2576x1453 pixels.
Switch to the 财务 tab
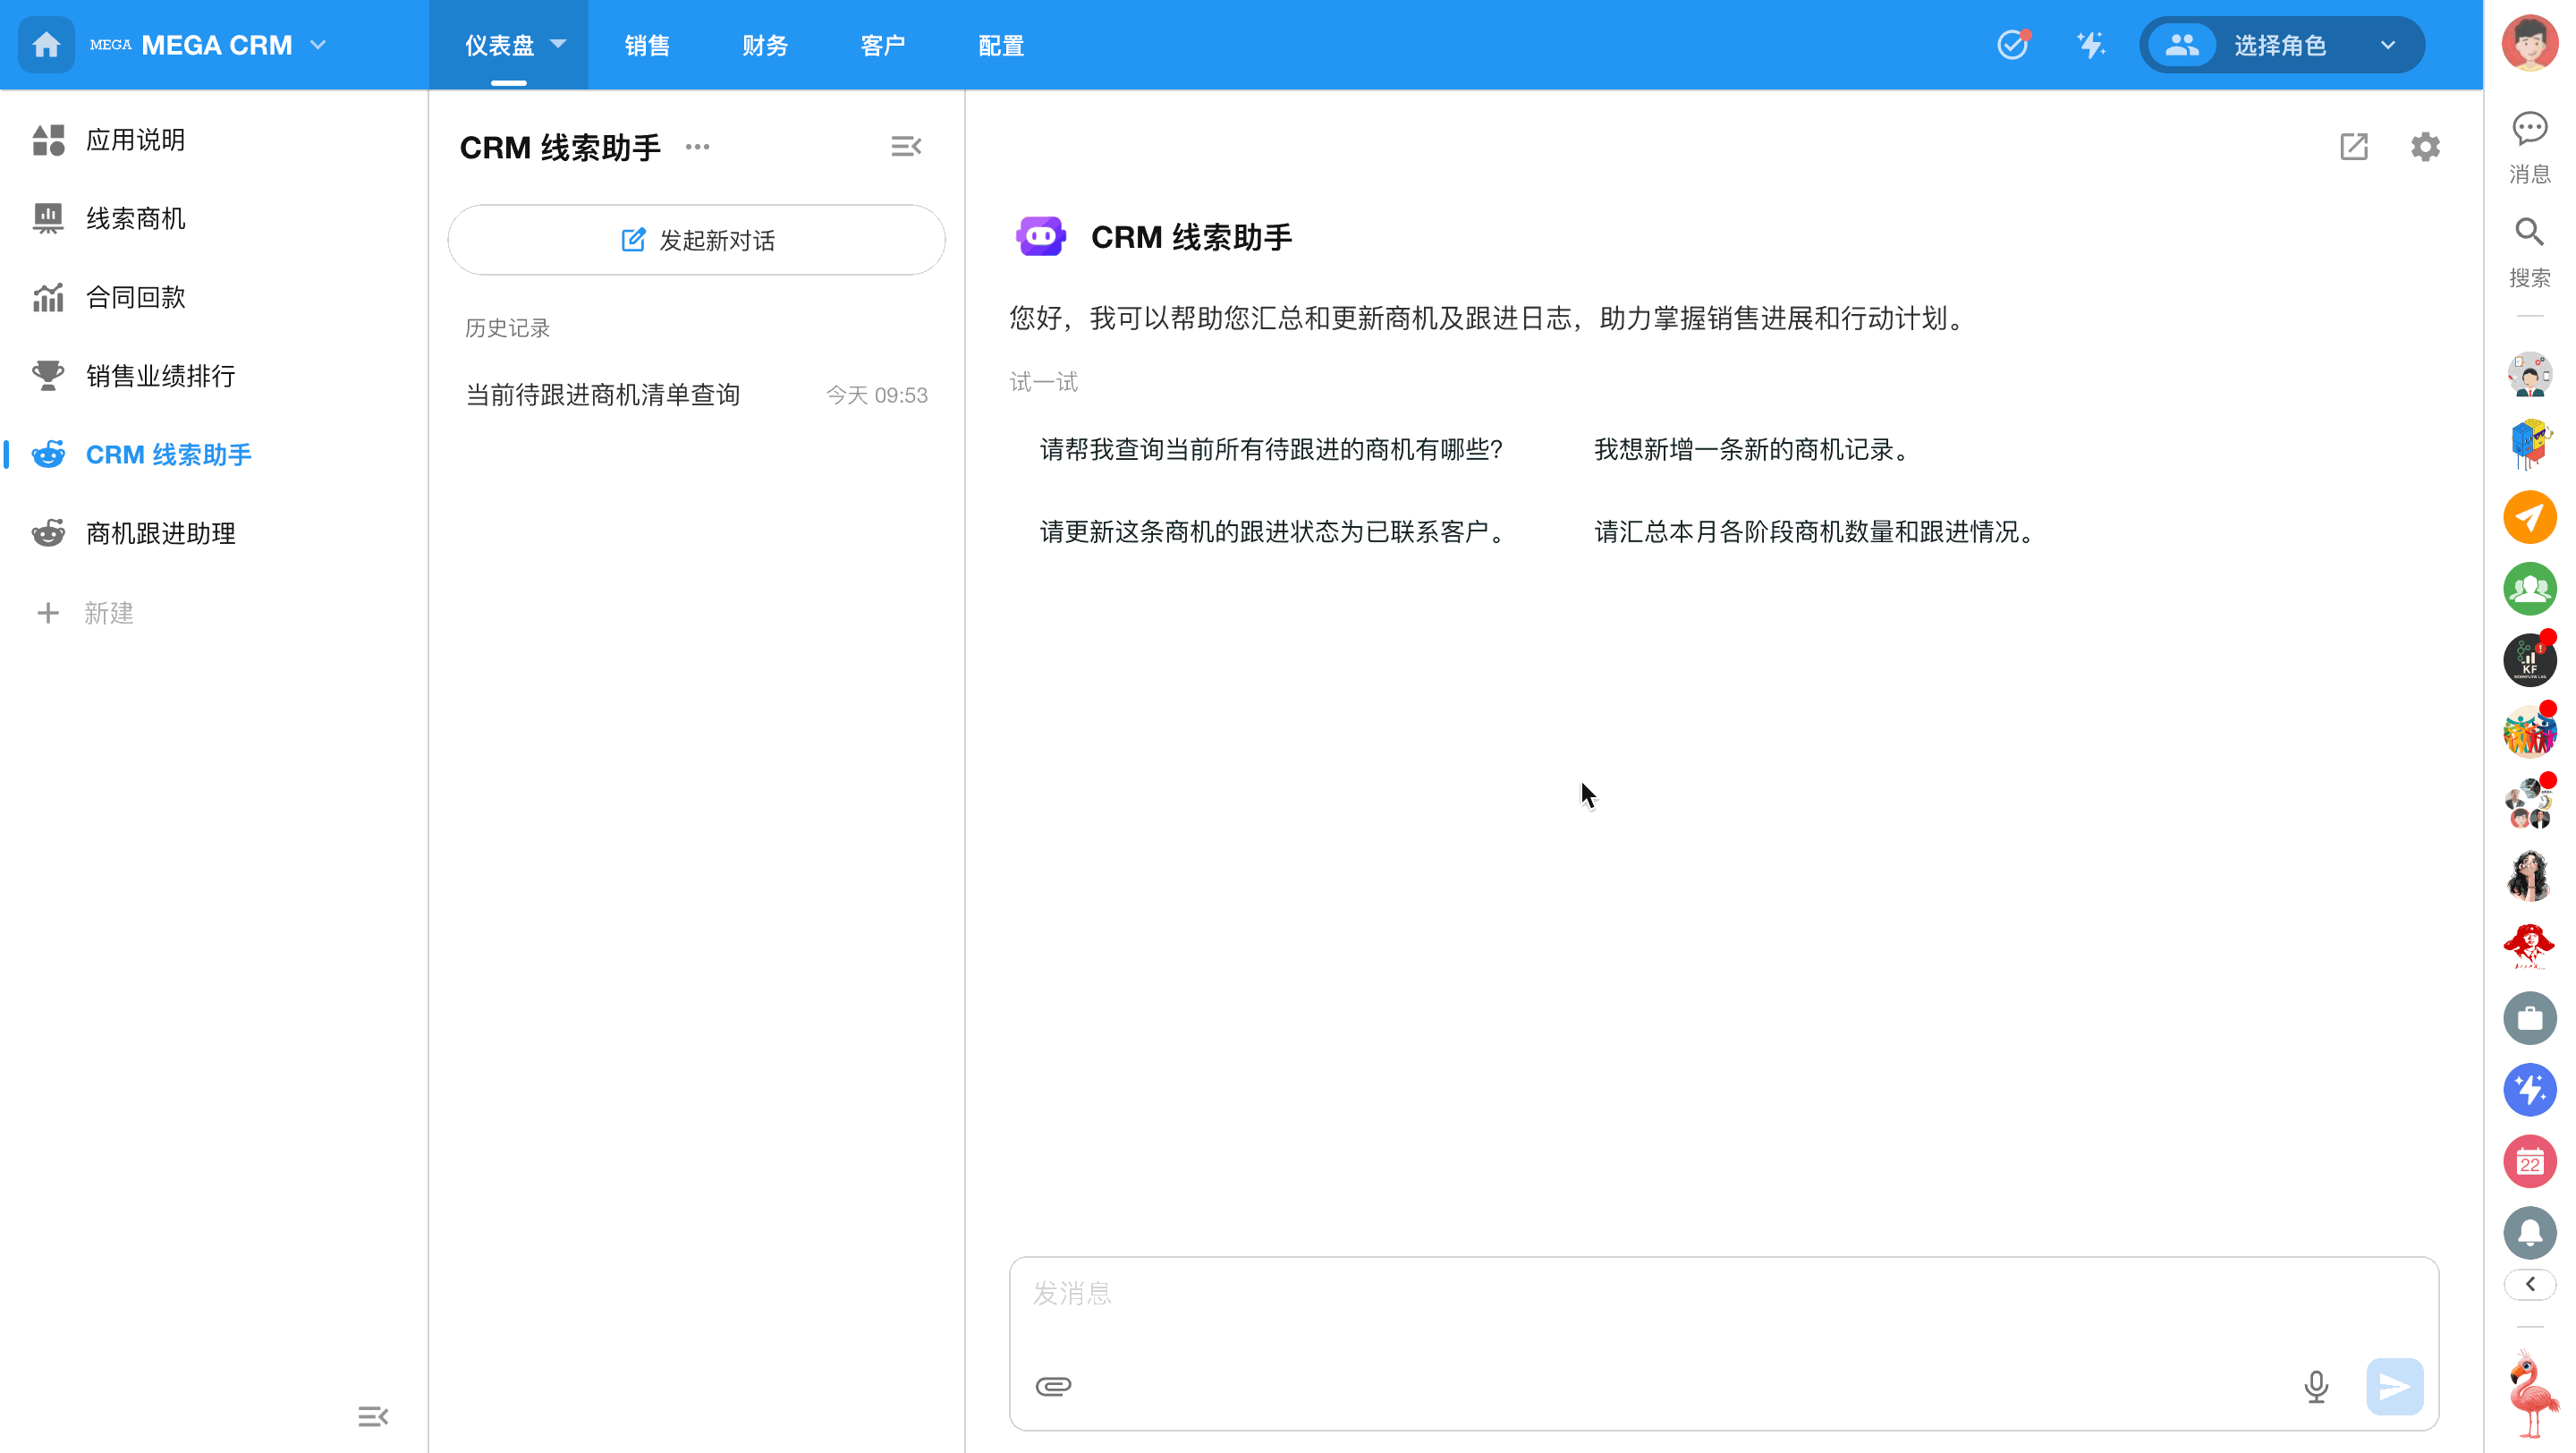coord(765,45)
